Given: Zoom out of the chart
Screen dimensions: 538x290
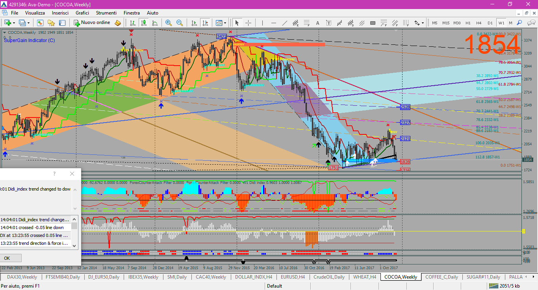Looking at the screenshot, I should 180,23.
